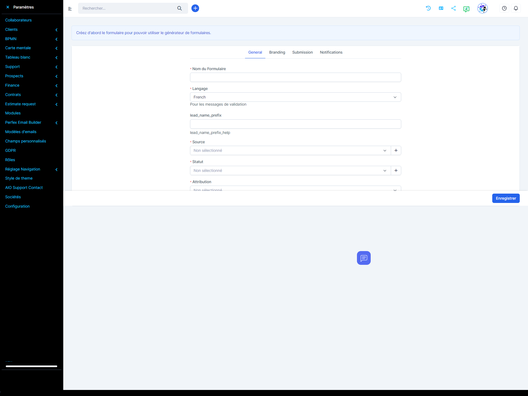Expand the Clients sidebar menu
Viewport: 528px width, 396px height.
pos(31,29)
